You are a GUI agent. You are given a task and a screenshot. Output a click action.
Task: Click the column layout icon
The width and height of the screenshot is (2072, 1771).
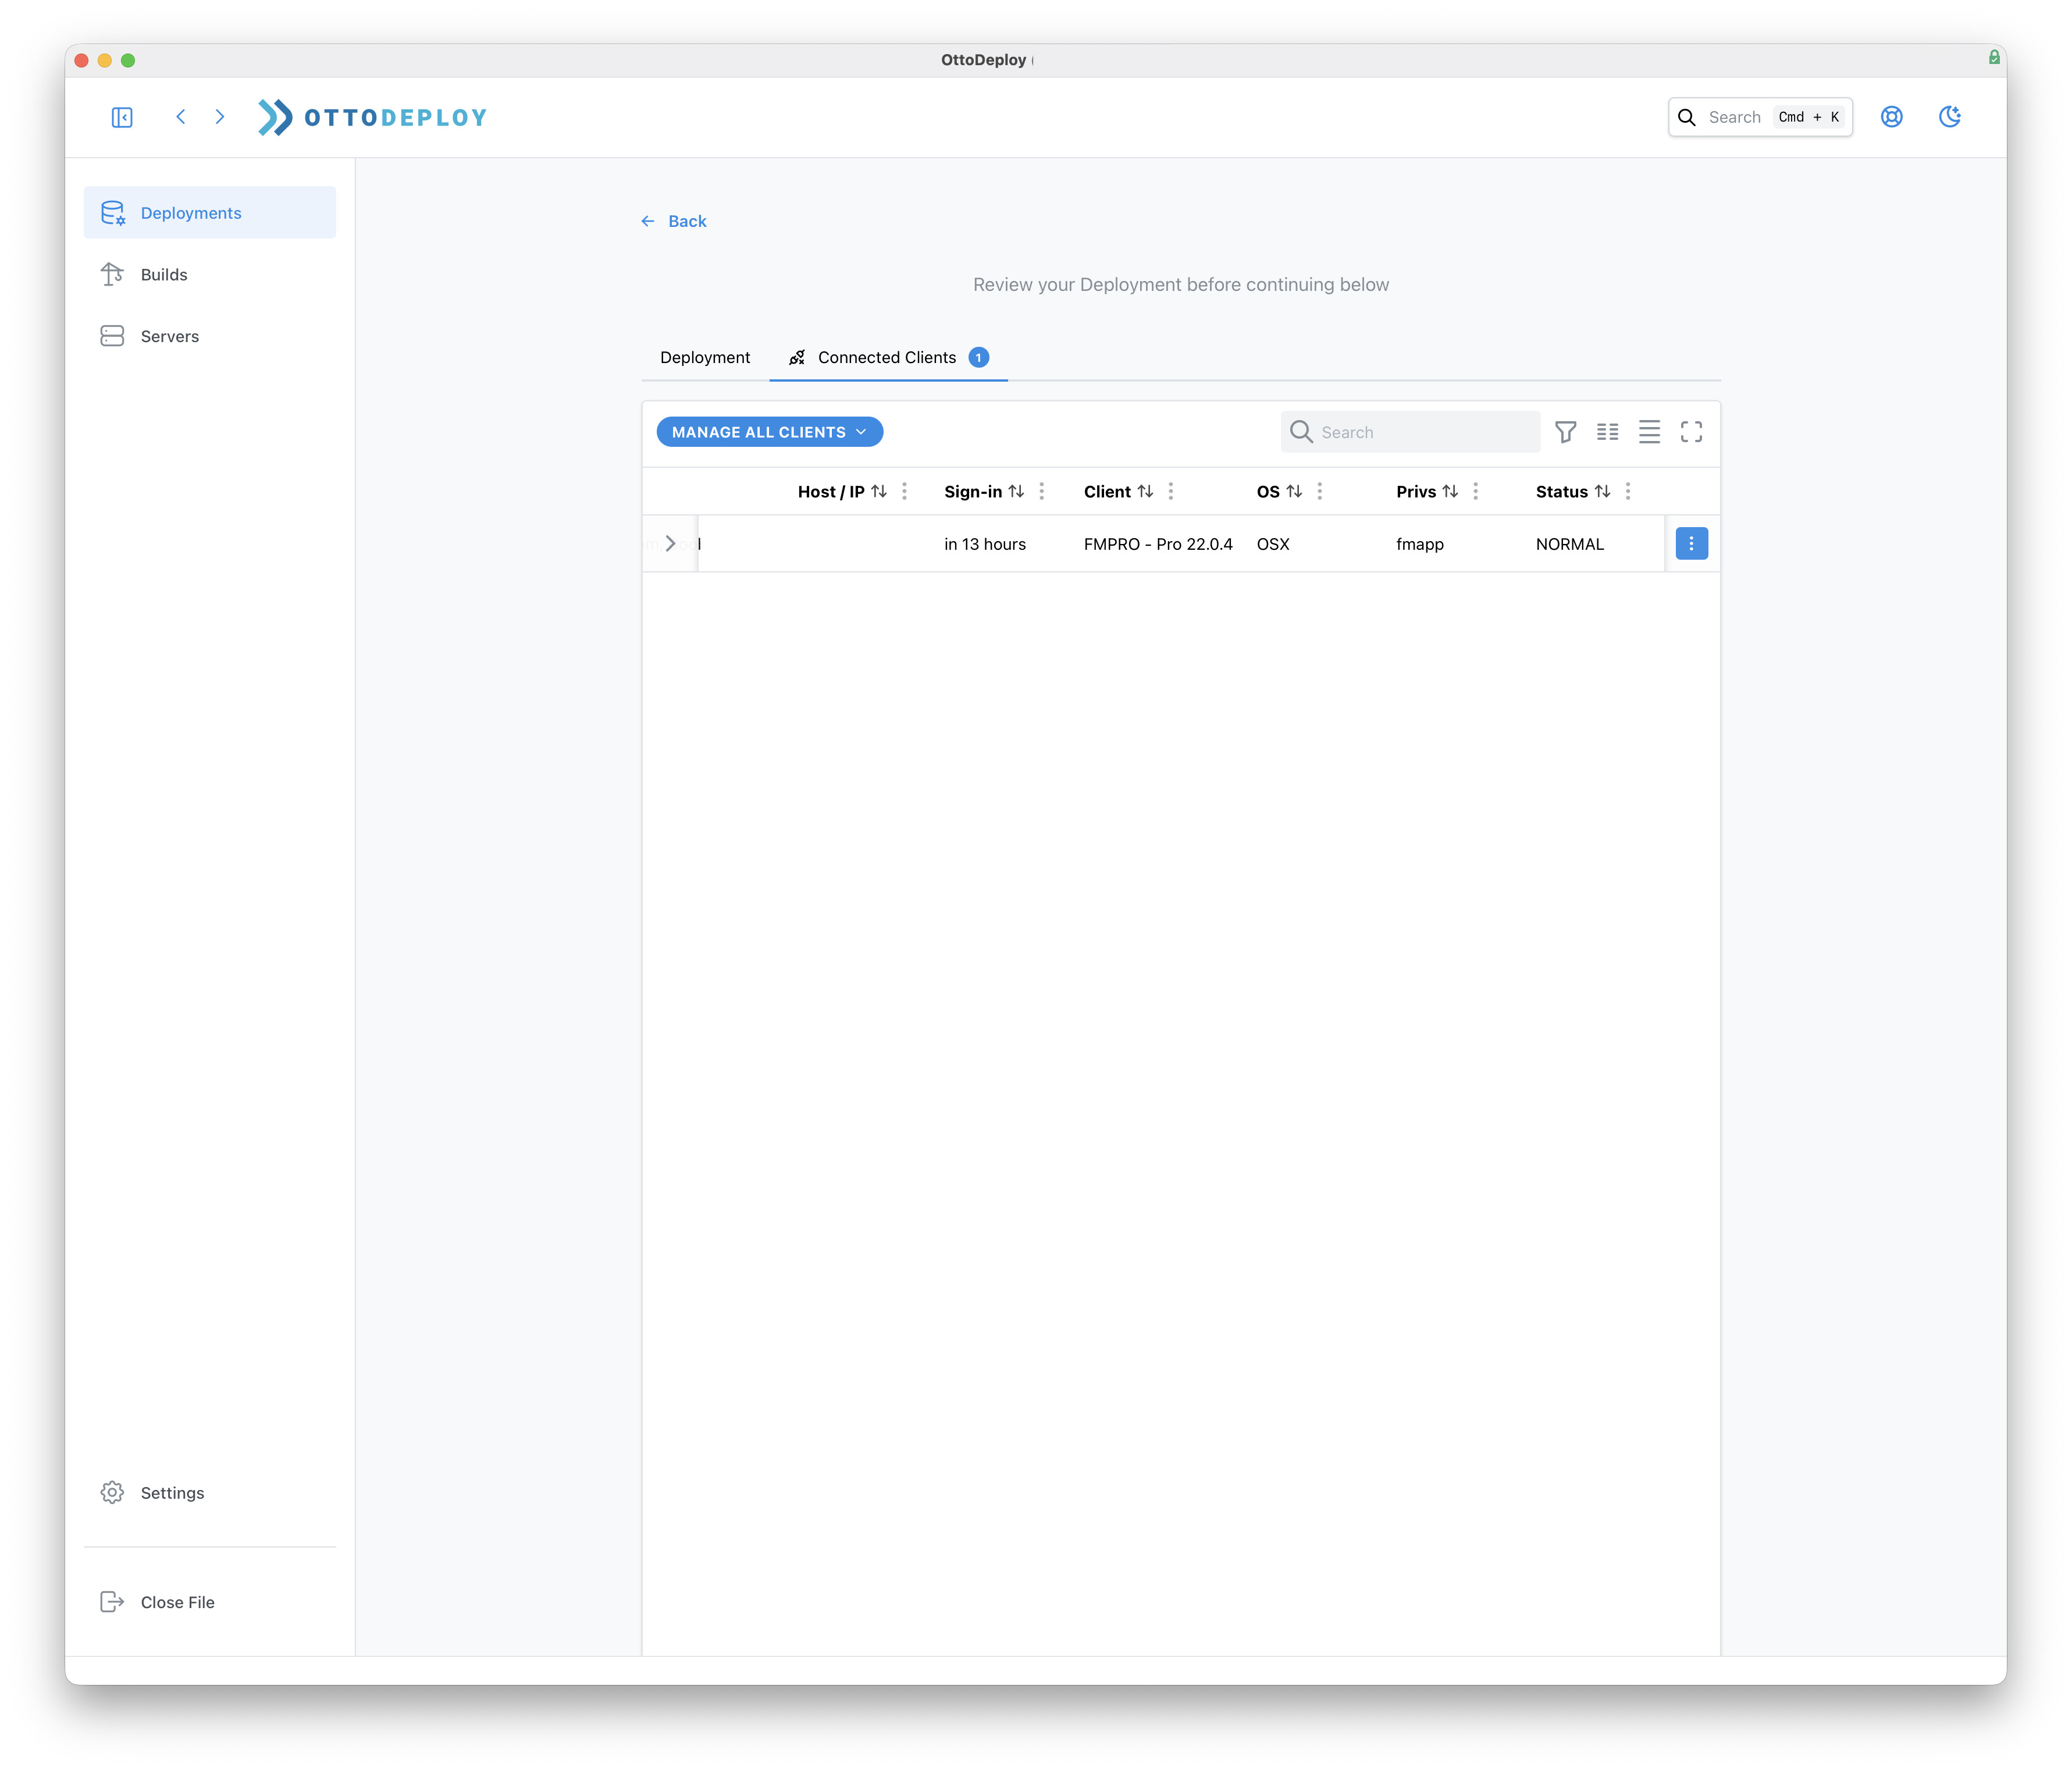[x=1607, y=432]
